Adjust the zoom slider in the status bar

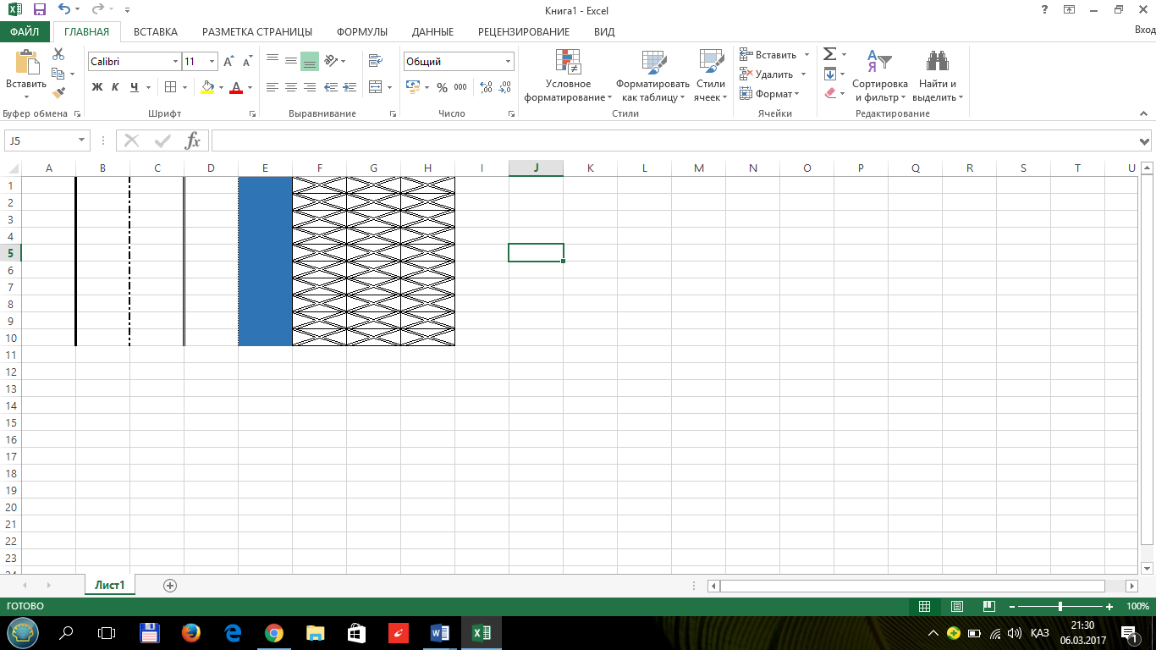click(x=1060, y=607)
